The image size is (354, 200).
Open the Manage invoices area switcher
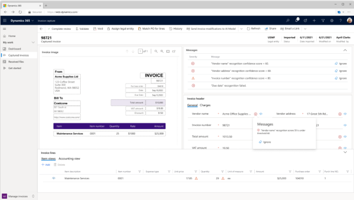[x=18, y=197]
